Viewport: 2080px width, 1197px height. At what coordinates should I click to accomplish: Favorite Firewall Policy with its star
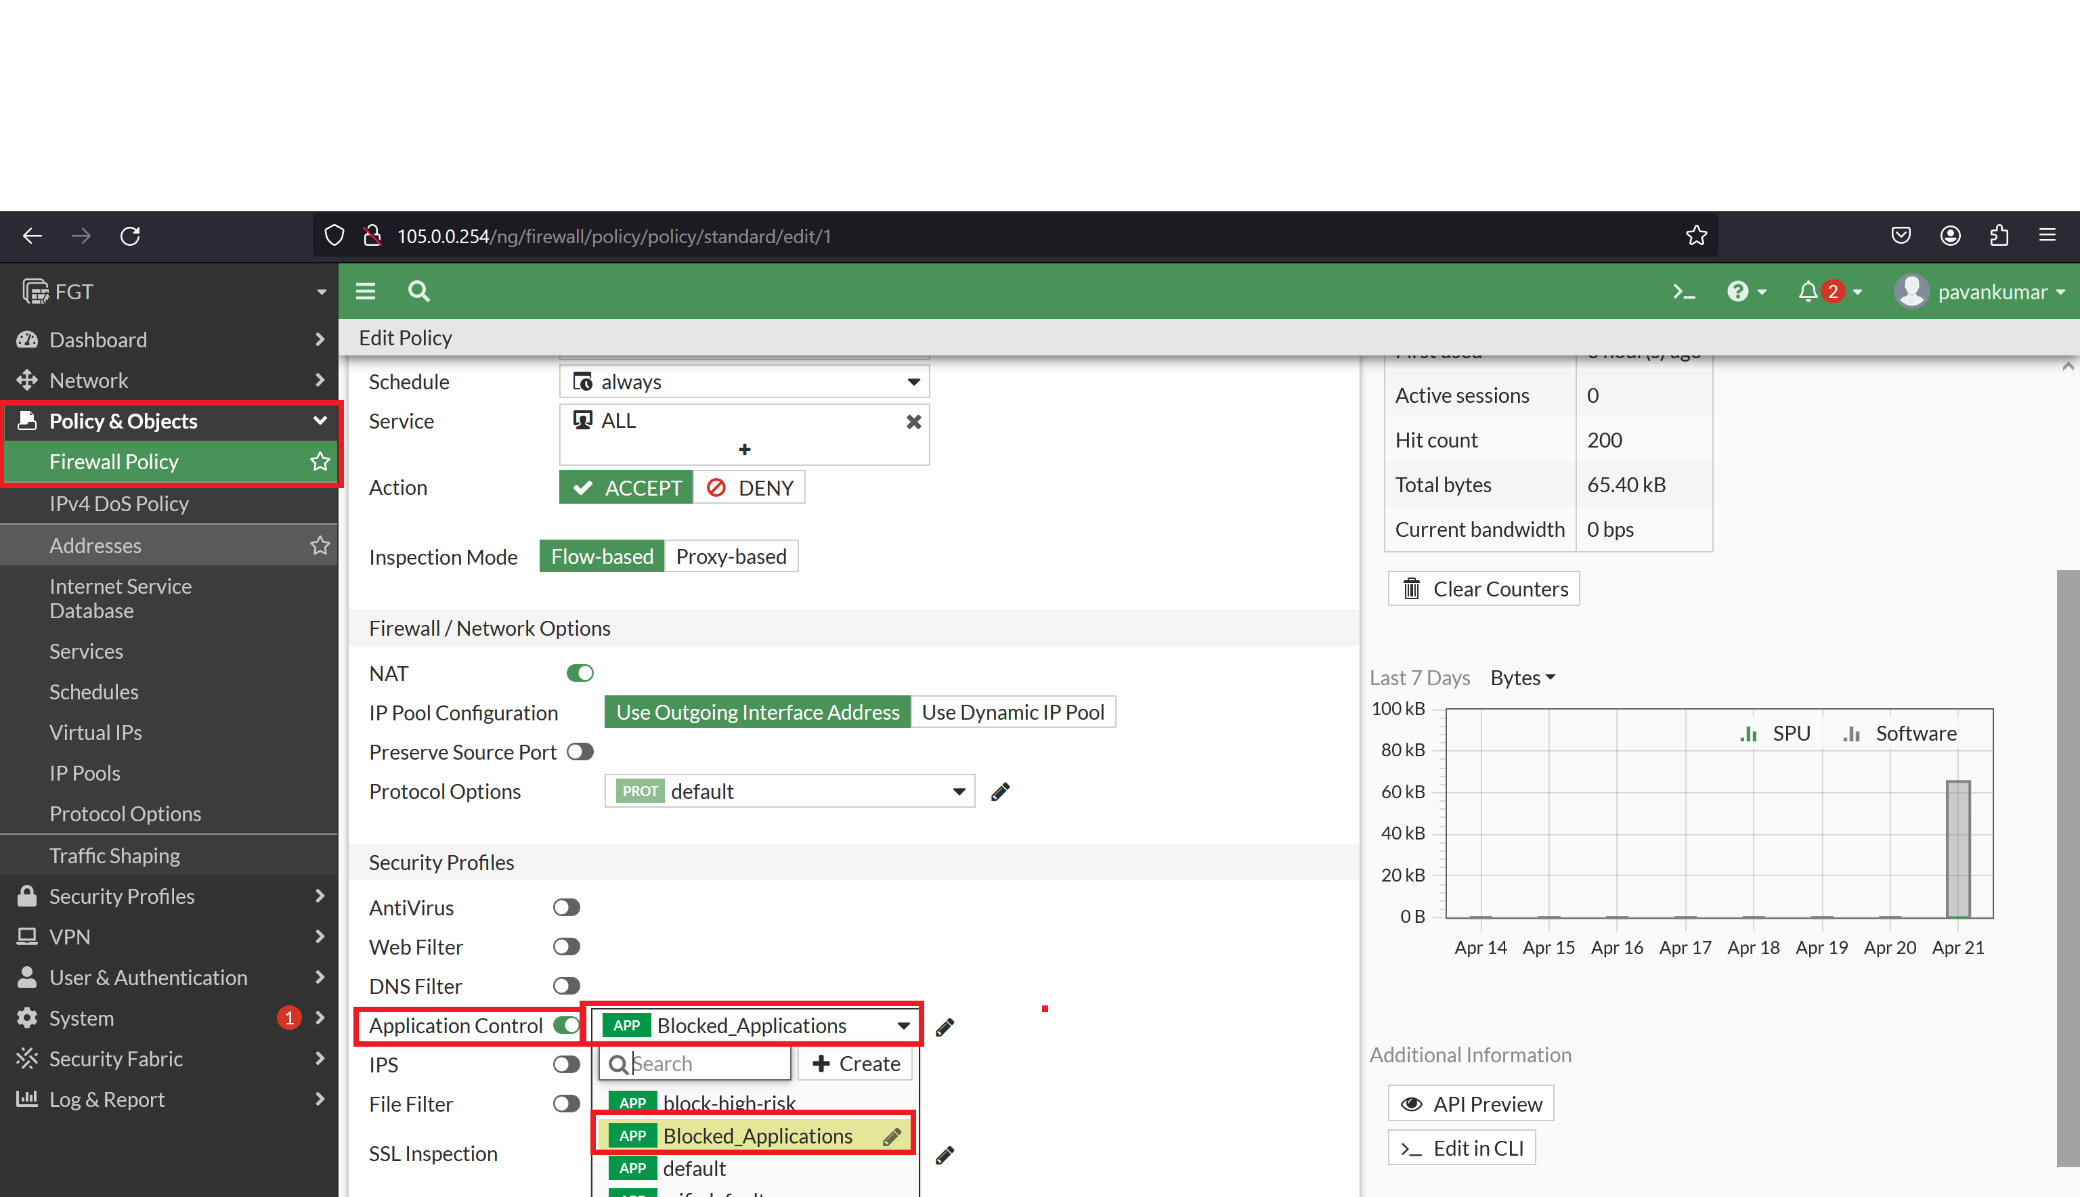coord(320,462)
